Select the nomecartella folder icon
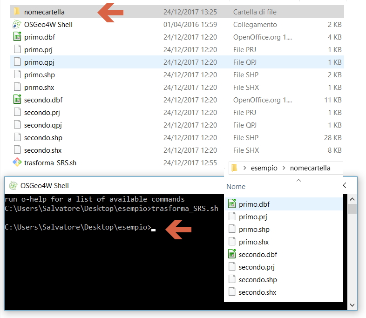 tap(17, 12)
